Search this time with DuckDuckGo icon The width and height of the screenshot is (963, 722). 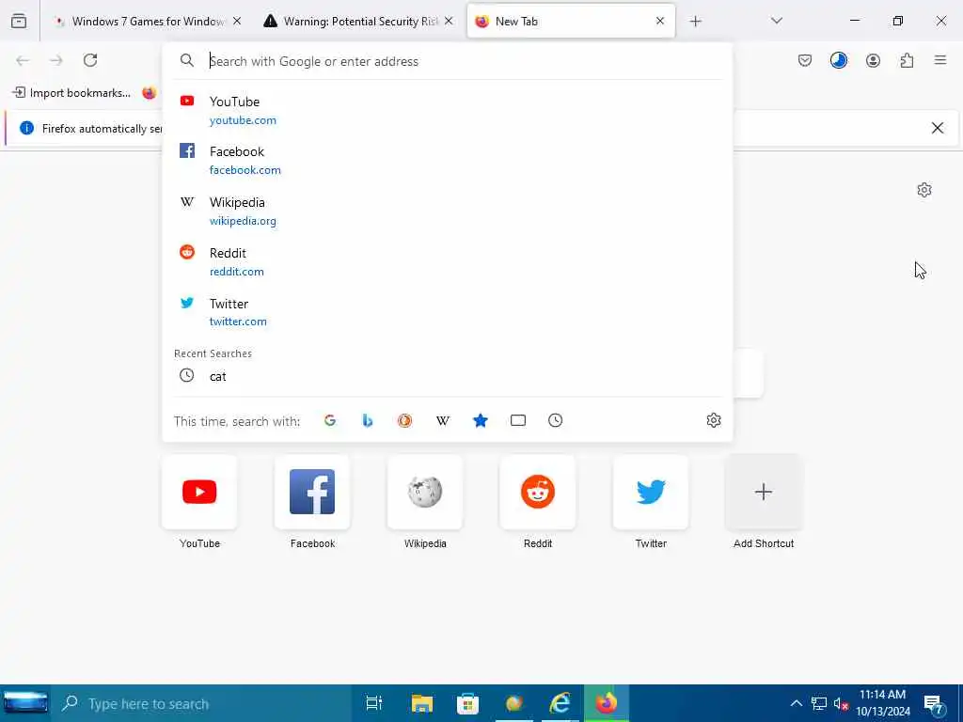[x=404, y=420]
